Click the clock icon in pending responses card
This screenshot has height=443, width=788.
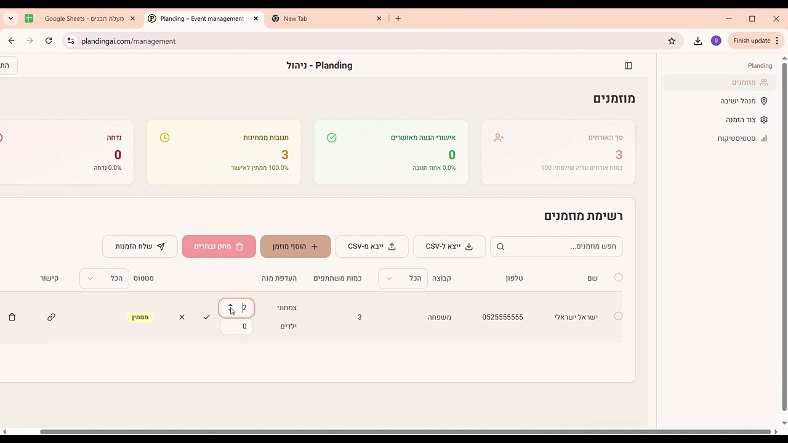coord(164,138)
